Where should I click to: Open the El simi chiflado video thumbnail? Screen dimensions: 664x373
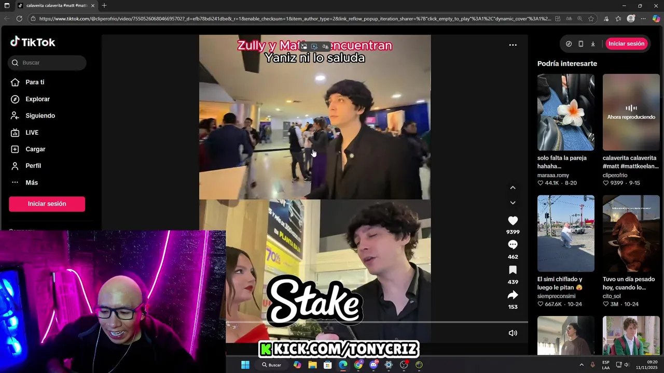(566, 233)
